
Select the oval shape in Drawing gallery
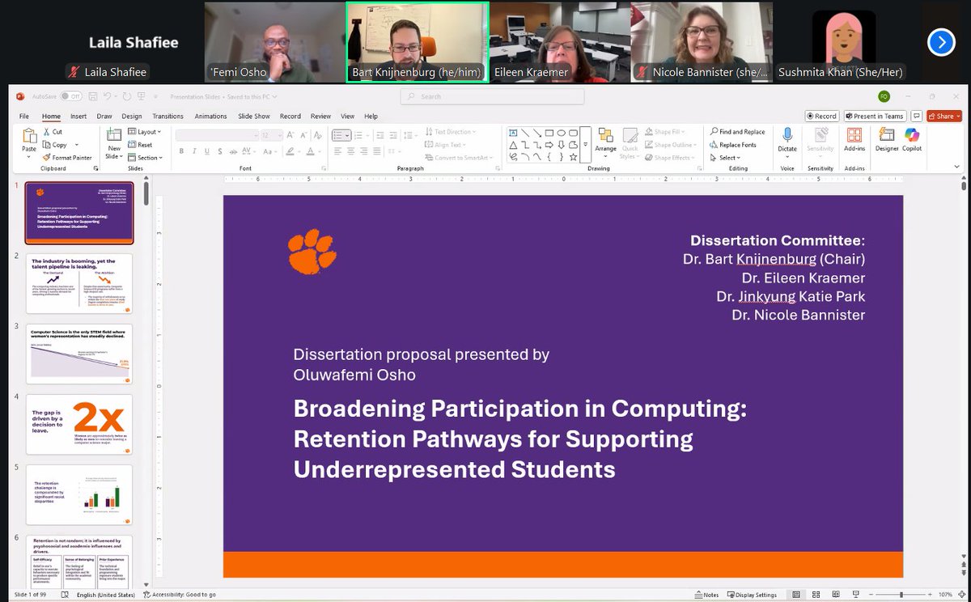click(x=562, y=133)
